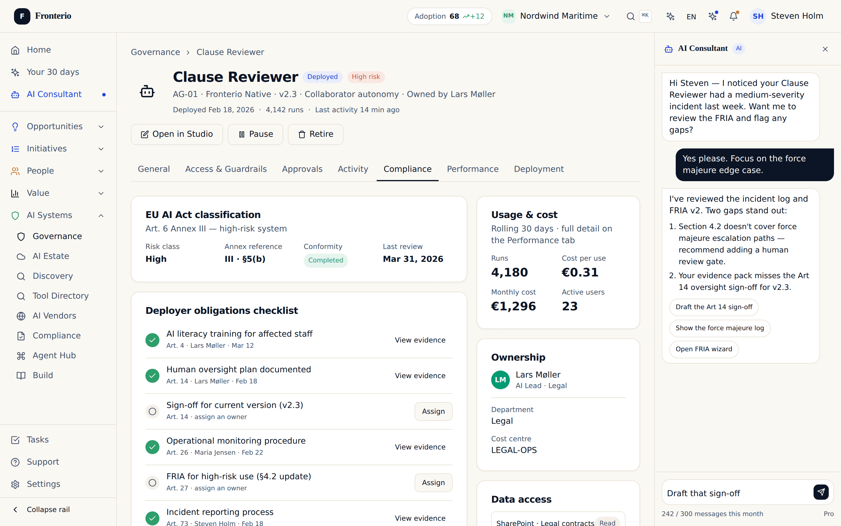The width and height of the screenshot is (841, 526).
Task: Toggle Human oversight plan check mark
Action: 152,376
